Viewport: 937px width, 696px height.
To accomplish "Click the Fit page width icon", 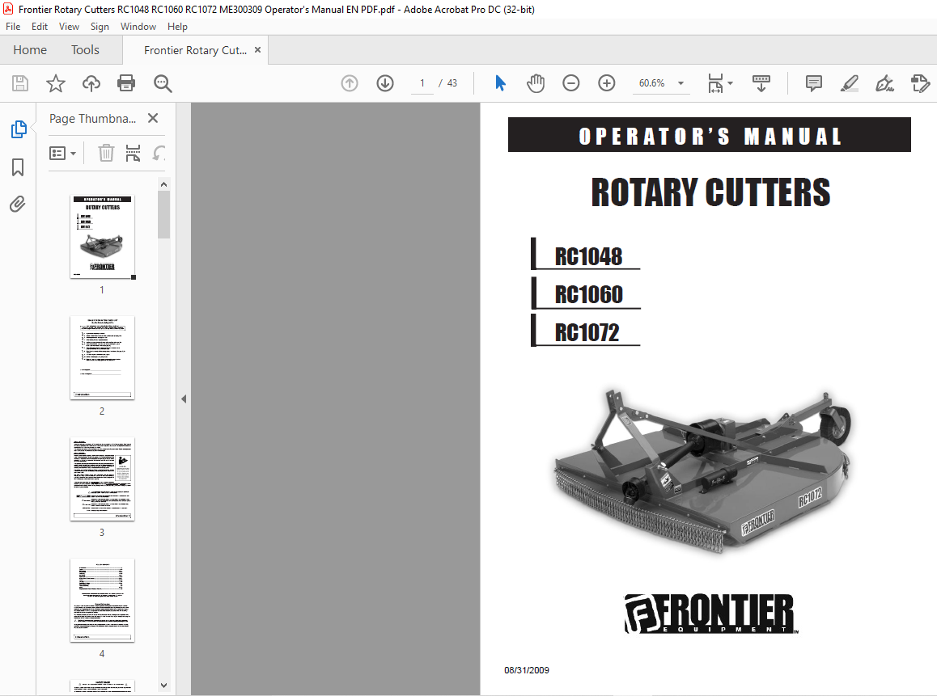I will 715,83.
